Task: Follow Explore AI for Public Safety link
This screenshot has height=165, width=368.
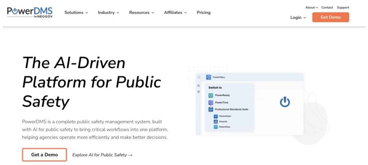Action: tap(102, 155)
